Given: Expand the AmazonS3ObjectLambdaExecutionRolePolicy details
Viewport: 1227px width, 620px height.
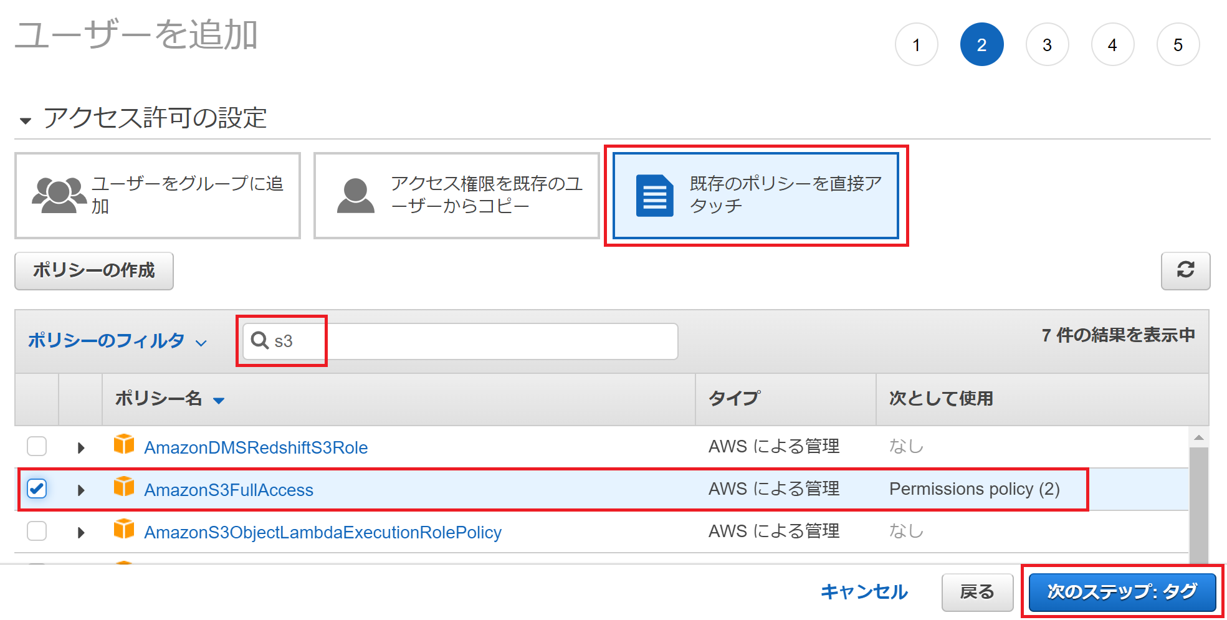Looking at the screenshot, I should (x=81, y=532).
